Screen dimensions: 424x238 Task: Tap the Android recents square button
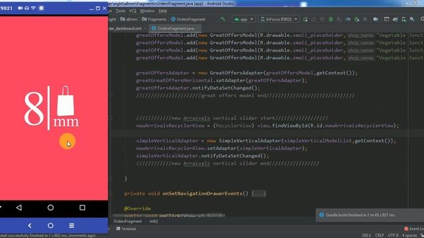82,208
